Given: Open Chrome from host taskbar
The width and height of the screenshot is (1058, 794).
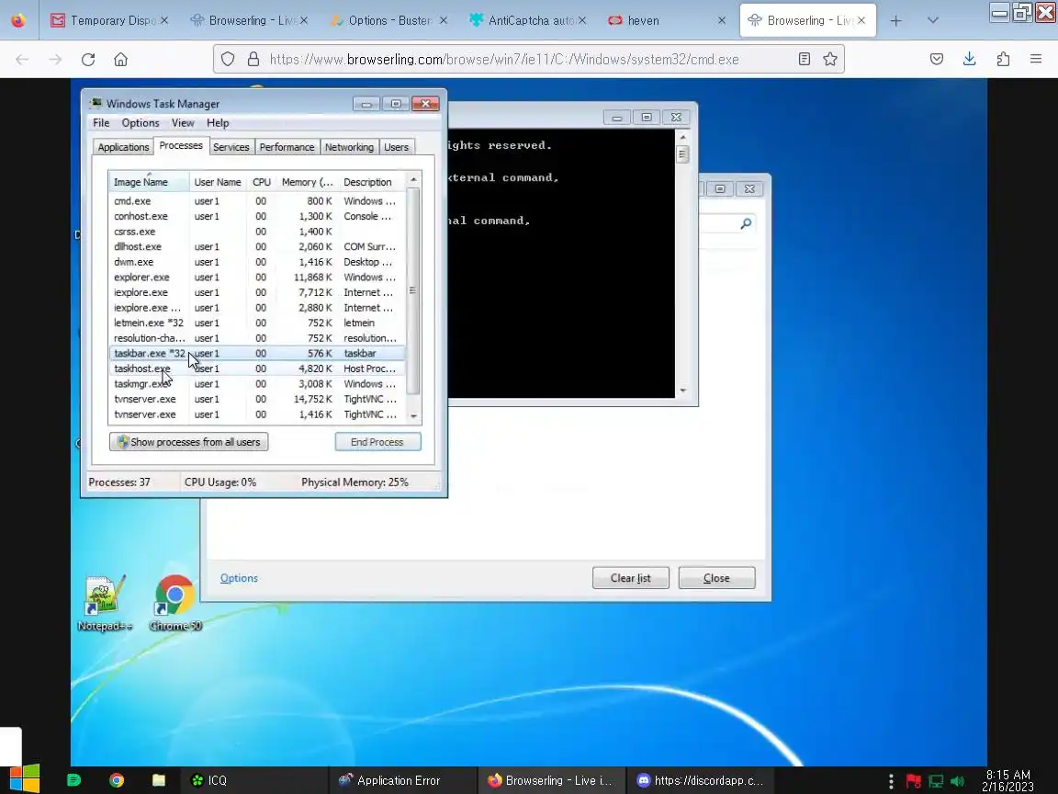Looking at the screenshot, I should coord(117,780).
